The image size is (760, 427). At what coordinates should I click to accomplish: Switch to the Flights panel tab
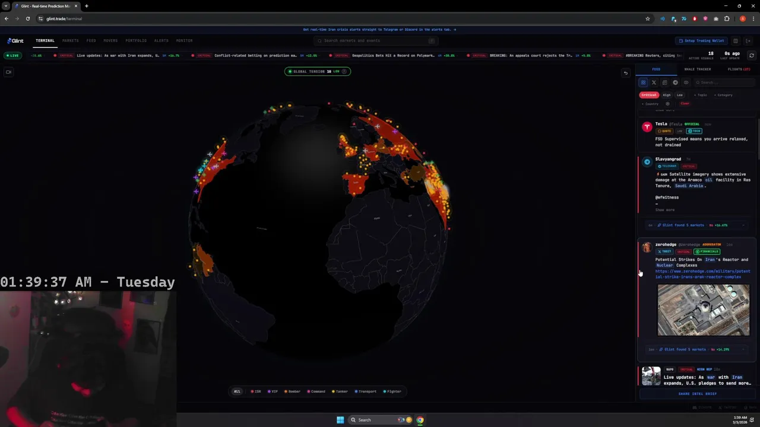pos(739,69)
